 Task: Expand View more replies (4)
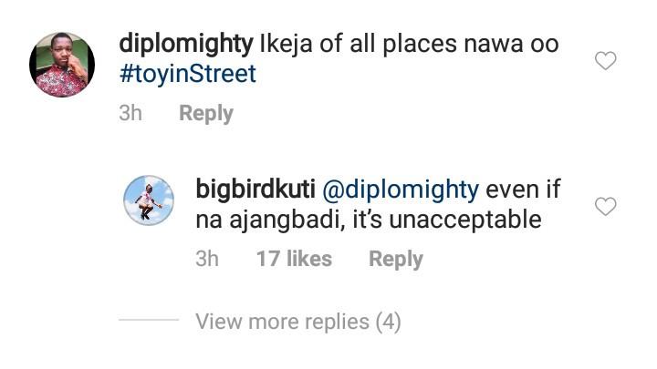[x=298, y=321]
